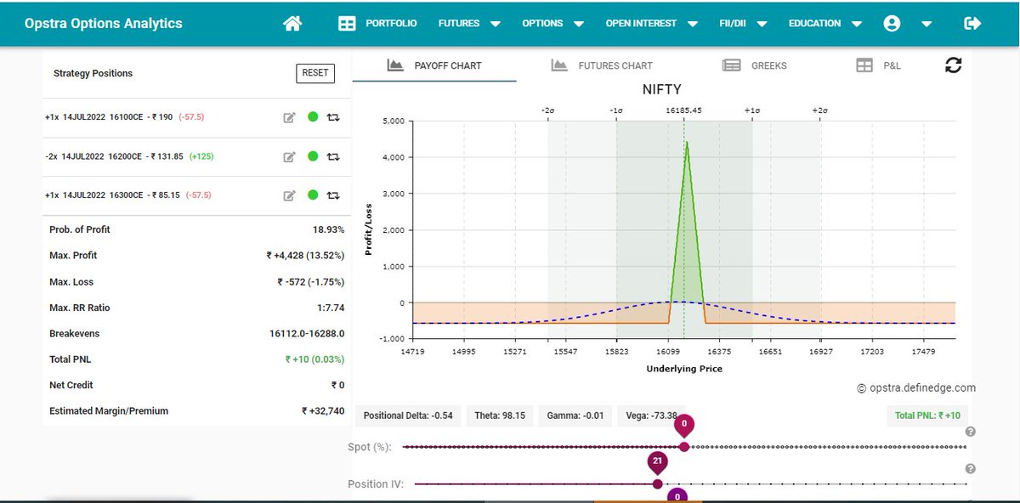Toggle the 16200CE leg green dot
The width and height of the screenshot is (1020, 503).
[313, 156]
